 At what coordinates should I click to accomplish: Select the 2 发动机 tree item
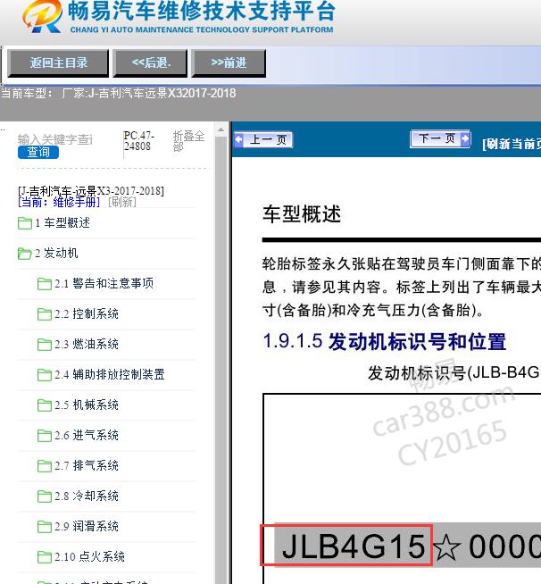pyautogui.click(x=56, y=254)
